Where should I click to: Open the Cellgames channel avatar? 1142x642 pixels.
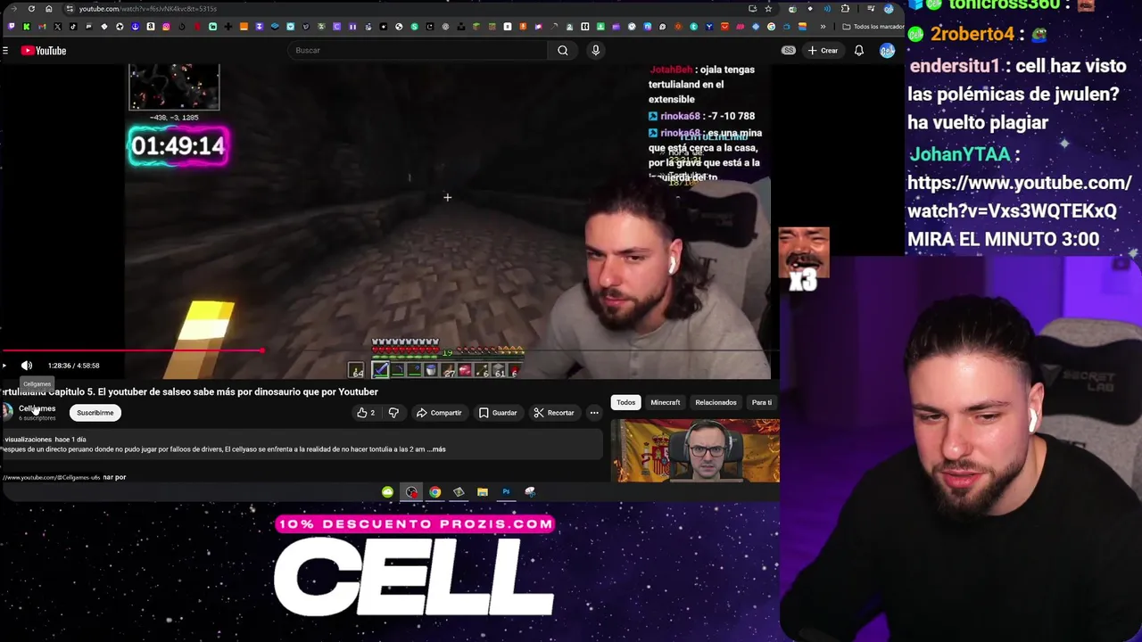click(6, 412)
